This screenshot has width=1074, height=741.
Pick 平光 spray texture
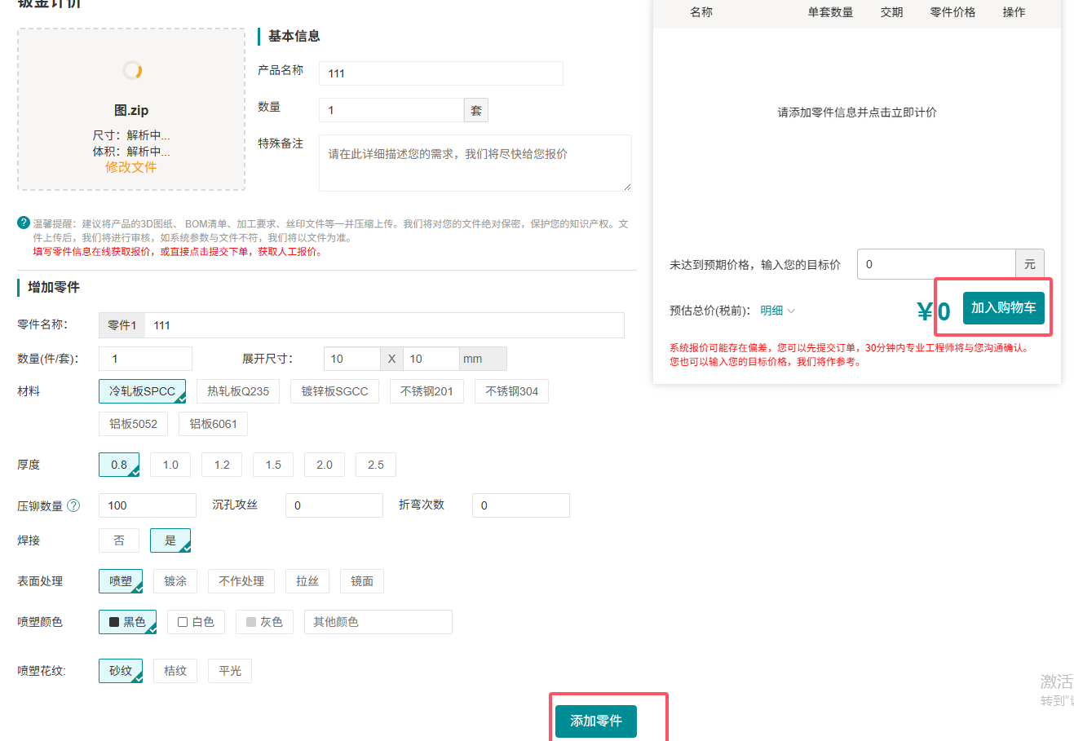point(230,671)
